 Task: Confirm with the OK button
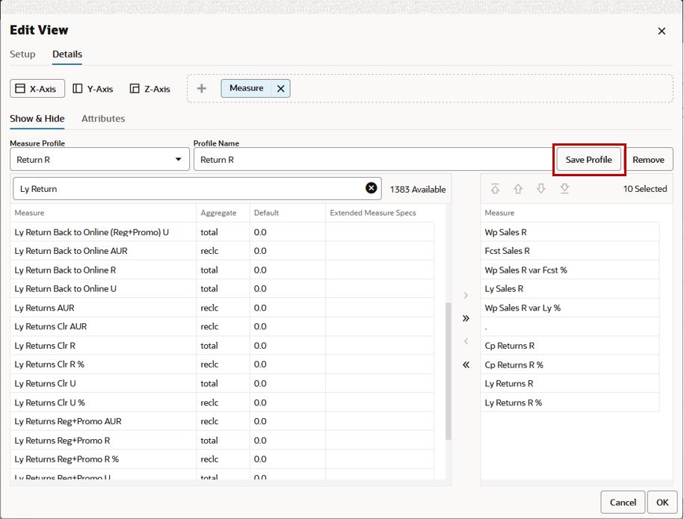click(662, 503)
